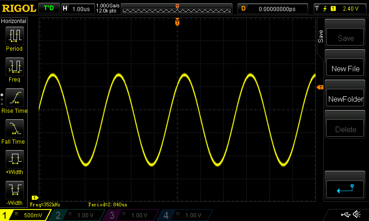The width and height of the screenshot is (369, 221).
Task: Click the trigger source channel 1 badge
Action: 333,9
